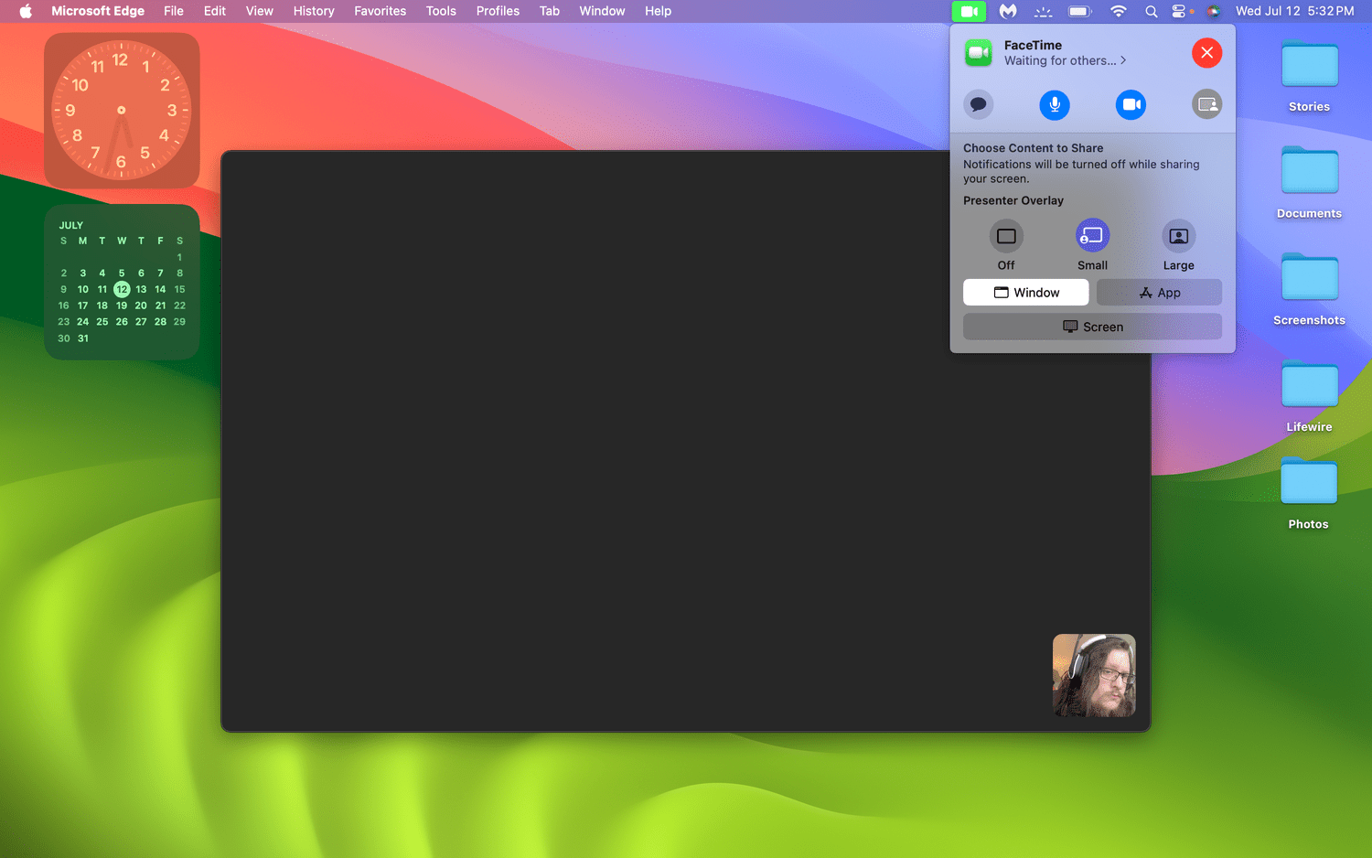
Task: Open the Profiles menu
Action: 498,11
